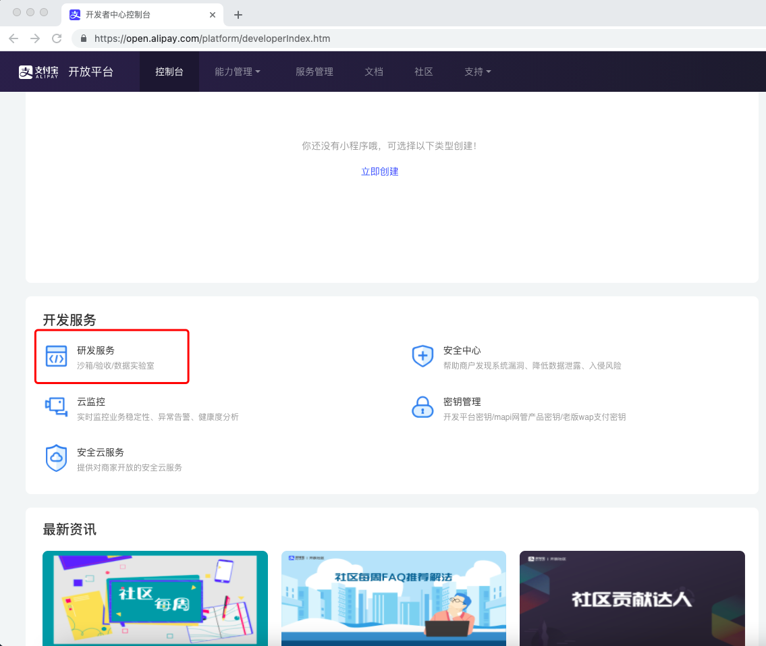766x646 pixels.
Task: Click the 立即创建 link
Action: pos(380,171)
